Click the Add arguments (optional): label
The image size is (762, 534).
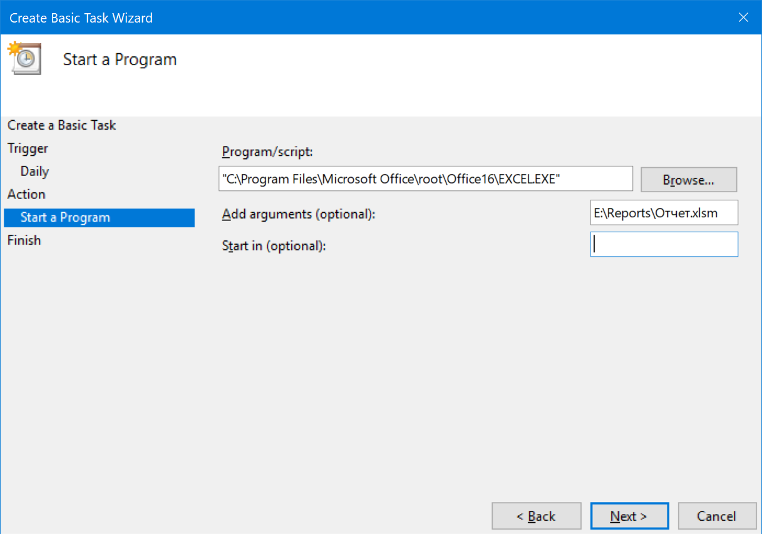(299, 214)
